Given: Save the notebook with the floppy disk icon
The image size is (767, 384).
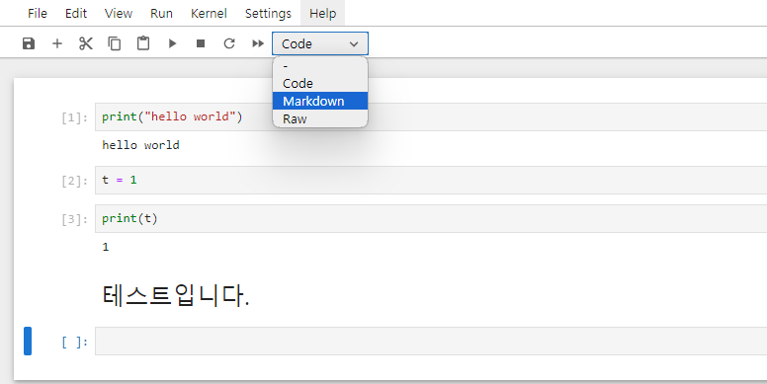Looking at the screenshot, I should coord(29,43).
